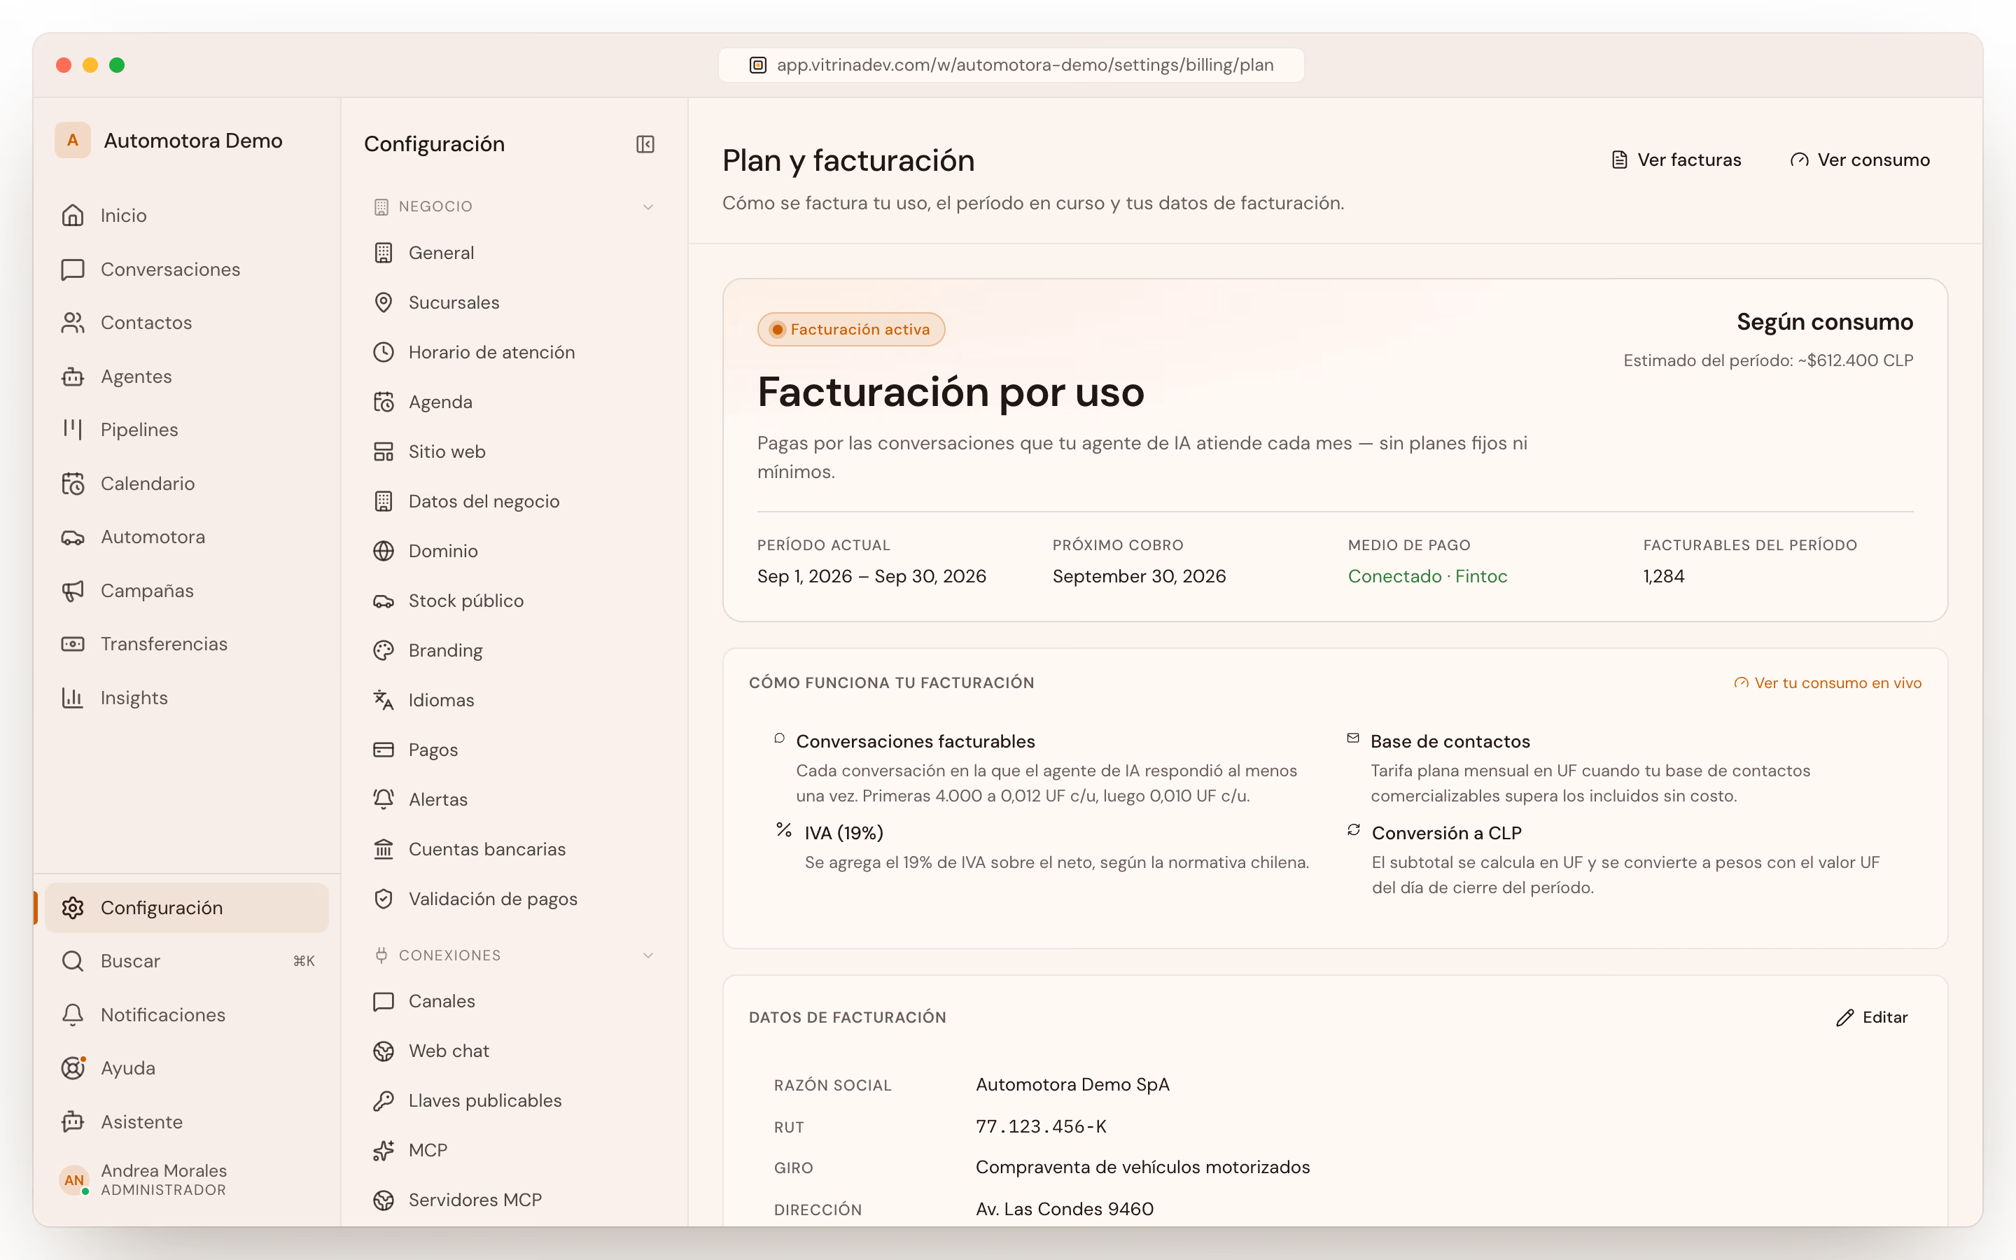Click the Conectado · Fintoc payment link
This screenshot has width=2016, height=1260.
tap(1427, 576)
